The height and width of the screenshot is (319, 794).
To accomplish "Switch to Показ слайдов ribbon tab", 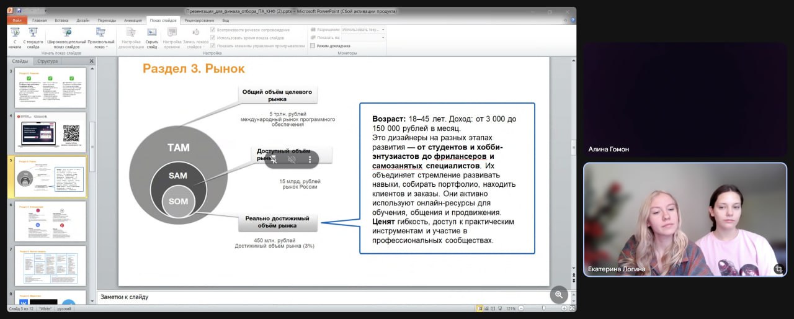I will click(164, 20).
